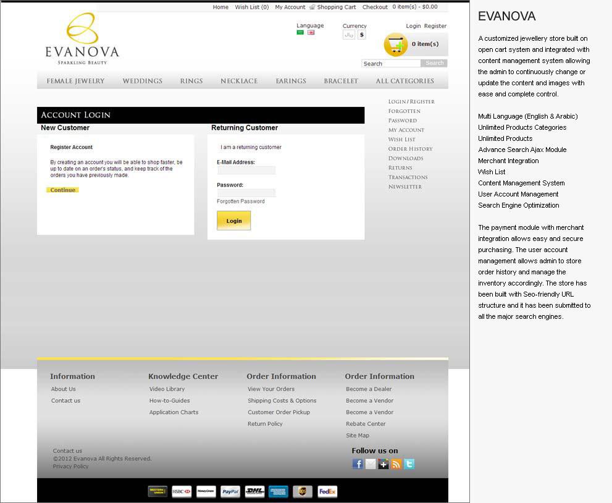Focus the Password field
Screen dimensions: 612x503
click(x=246, y=193)
